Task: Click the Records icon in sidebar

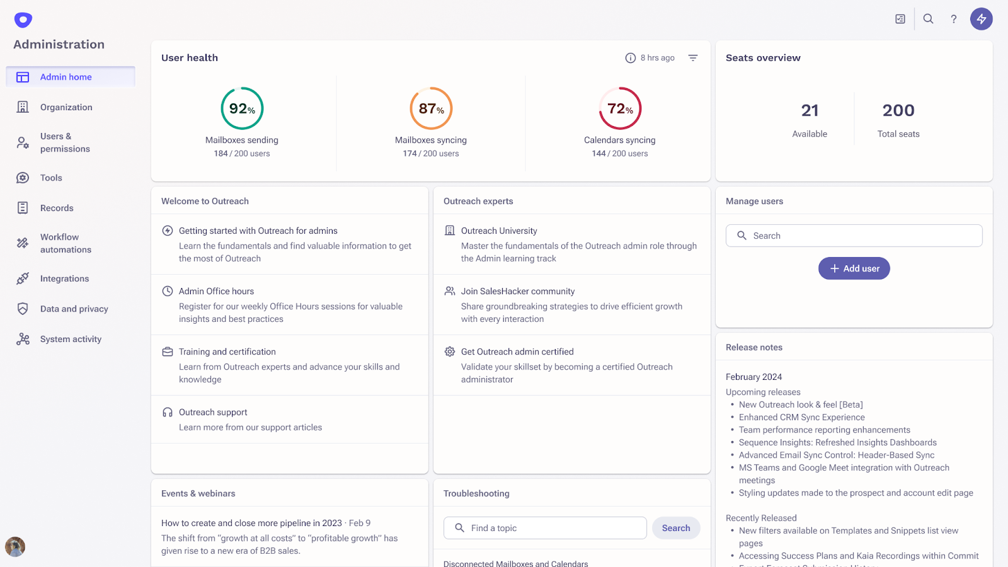Action: tap(23, 208)
